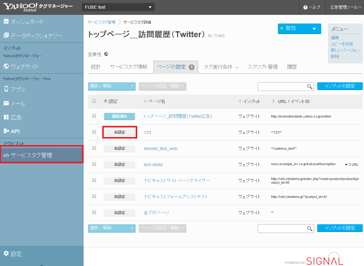This screenshot has width=364, height=266.
Task: Click bottom インプットの設定 button
Action: [340, 228]
